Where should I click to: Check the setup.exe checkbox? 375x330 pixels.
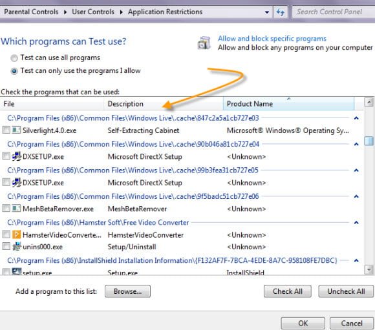[6, 272]
